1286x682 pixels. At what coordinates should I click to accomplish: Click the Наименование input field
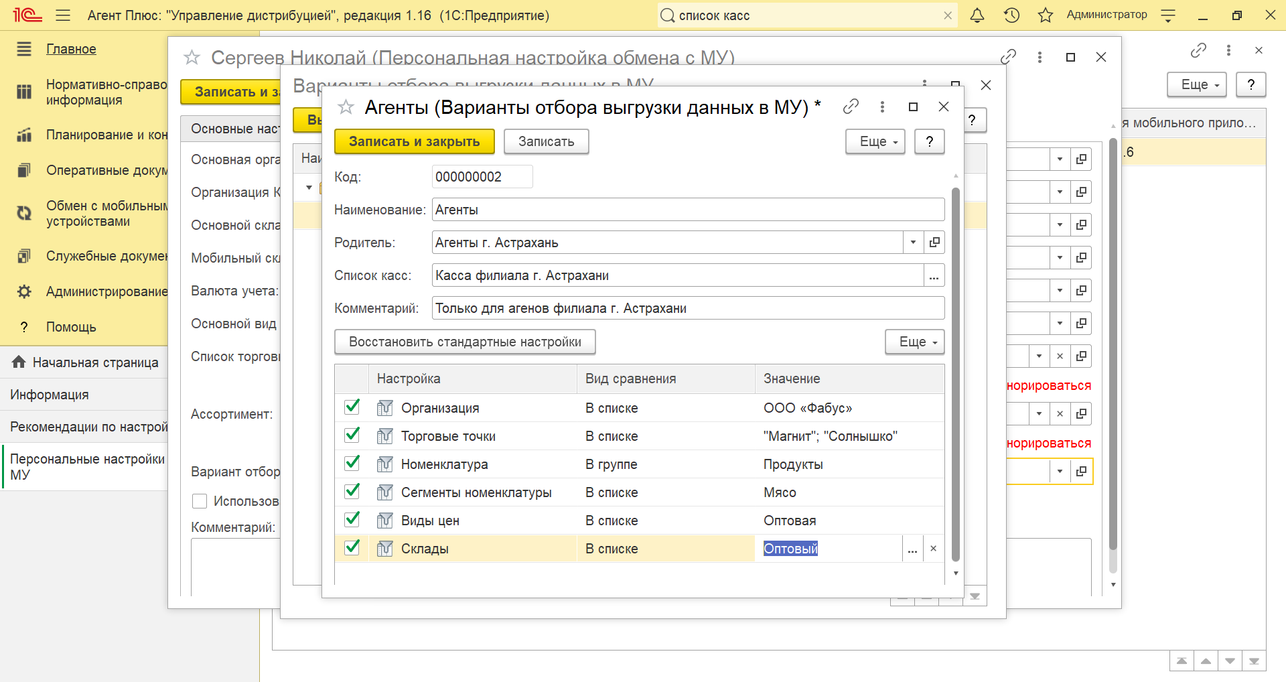click(689, 210)
